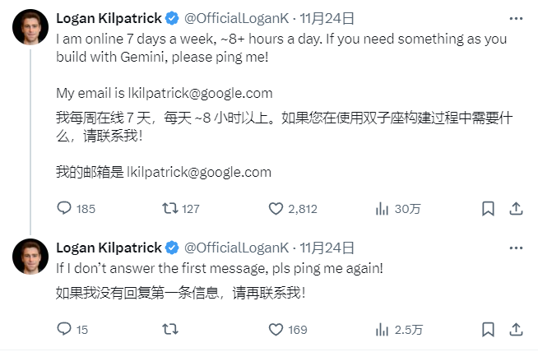Screen dimensions: 538x352
Task: Retweet the post with 127 reposts
Action: pos(170,208)
